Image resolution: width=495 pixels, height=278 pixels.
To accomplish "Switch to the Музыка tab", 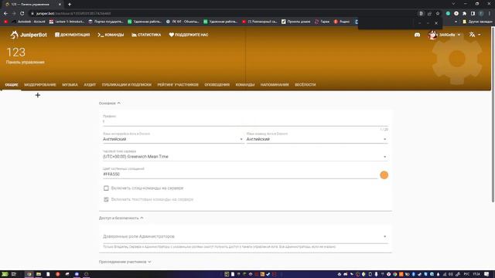I will click(70, 85).
